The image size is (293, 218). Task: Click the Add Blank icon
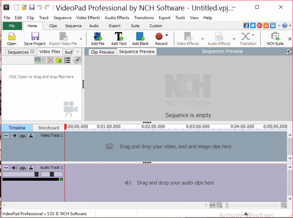pyautogui.click(x=140, y=36)
